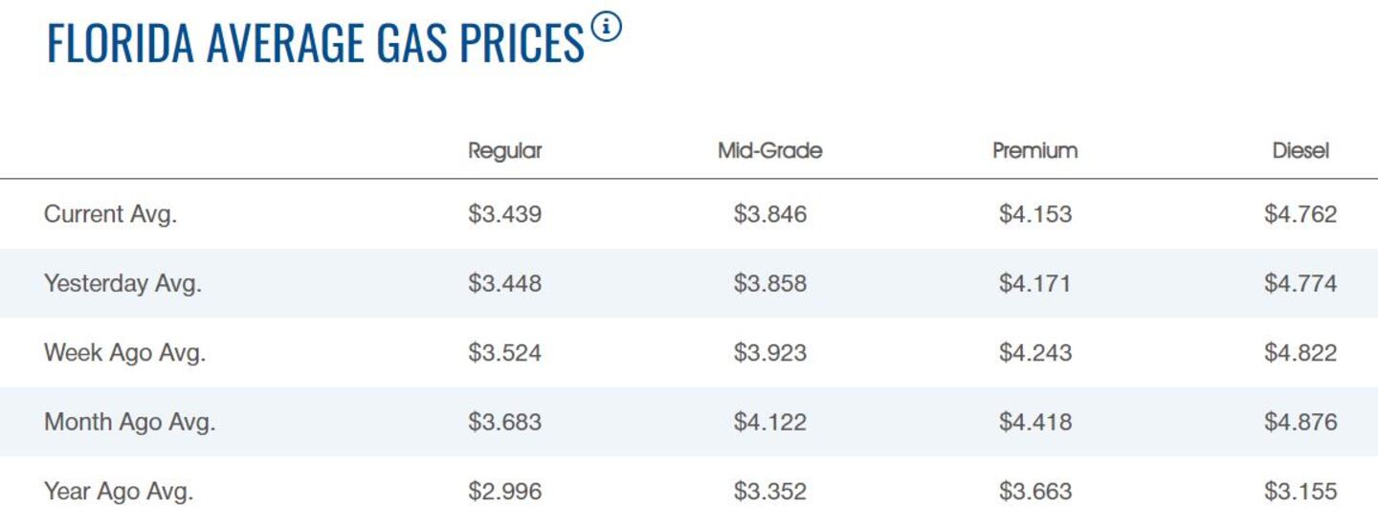Click yesterday's premium price $4.171
This screenshot has height=527, width=1378.
tap(1034, 284)
